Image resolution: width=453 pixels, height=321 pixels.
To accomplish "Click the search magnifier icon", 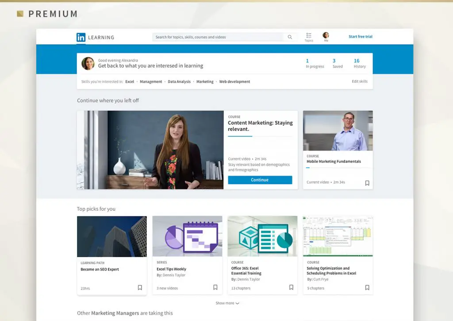I will coord(290,37).
